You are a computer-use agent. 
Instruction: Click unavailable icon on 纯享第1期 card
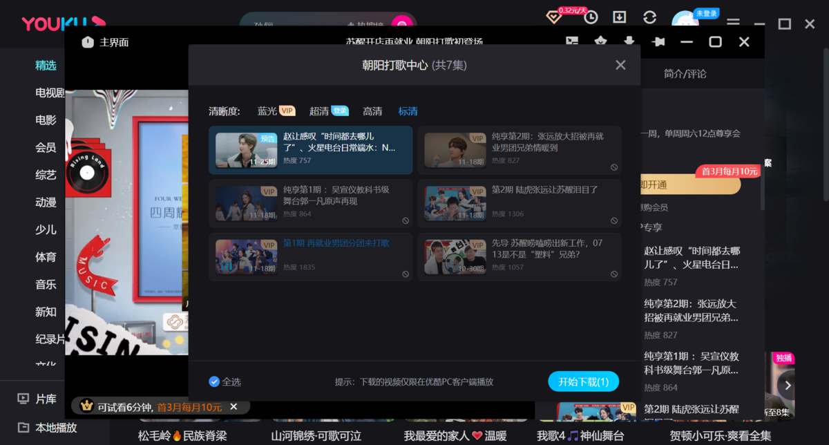click(x=406, y=221)
